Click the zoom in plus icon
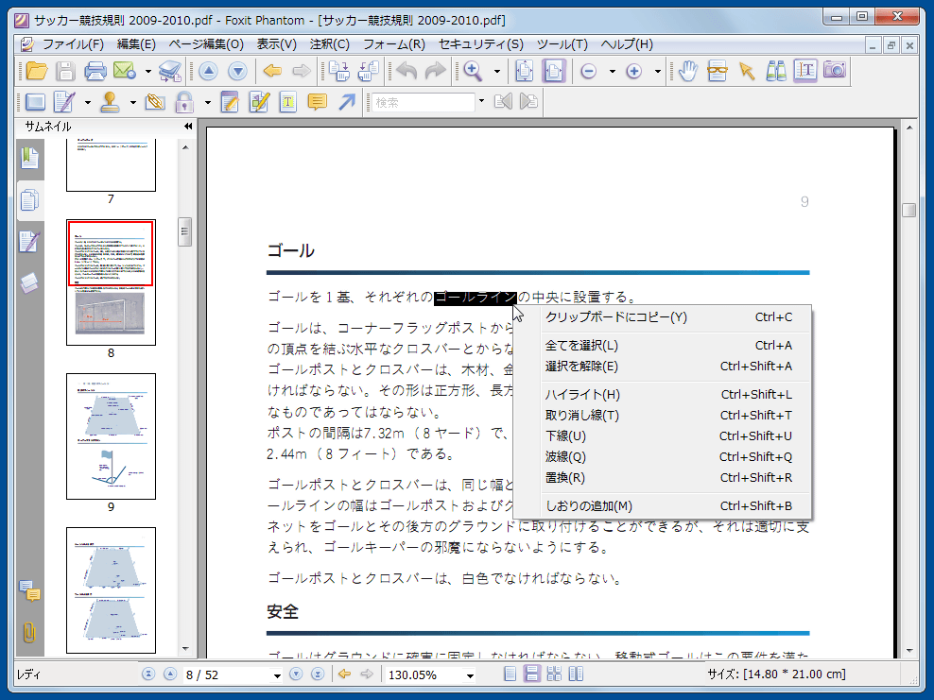934x700 pixels. (633, 72)
